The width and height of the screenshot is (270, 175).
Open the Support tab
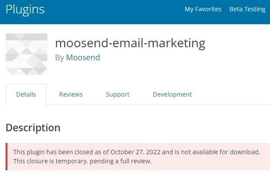[x=118, y=94]
